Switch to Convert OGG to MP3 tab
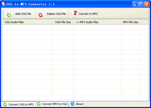This screenshot has height=108, width=151. 18,104
